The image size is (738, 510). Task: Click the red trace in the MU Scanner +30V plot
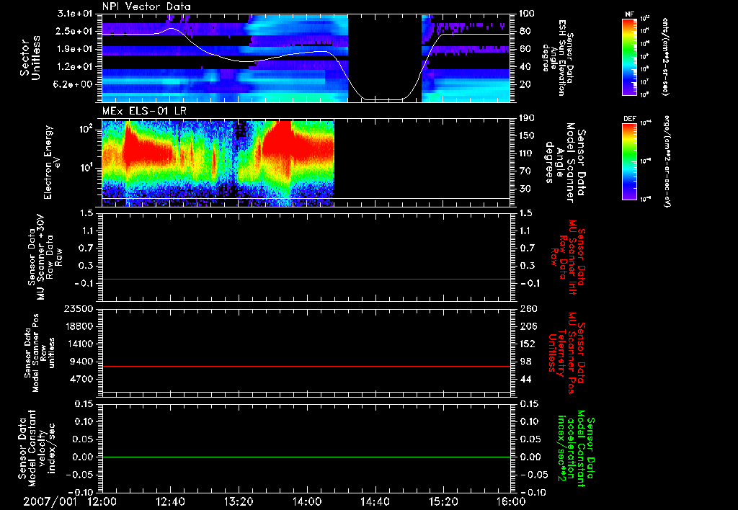(x=306, y=279)
